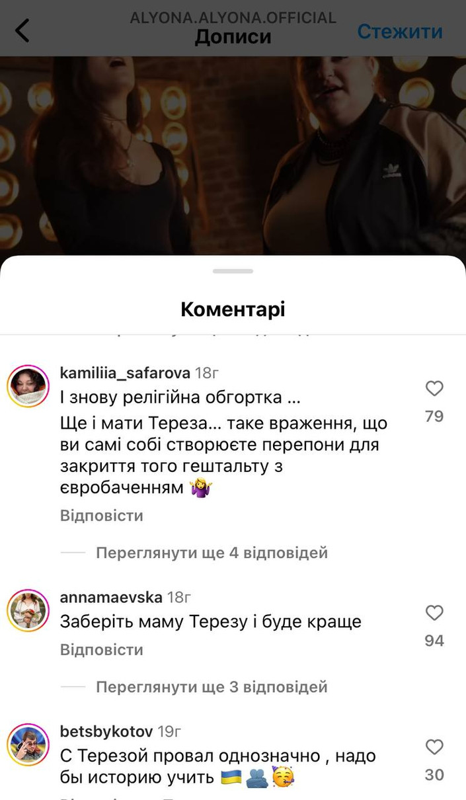Tap the ALYONA.ALYONA.OFFICIAL header title

click(233, 17)
